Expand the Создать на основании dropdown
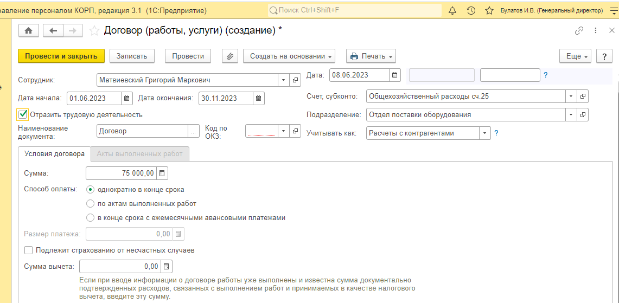This screenshot has height=303, width=619. [x=290, y=56]
